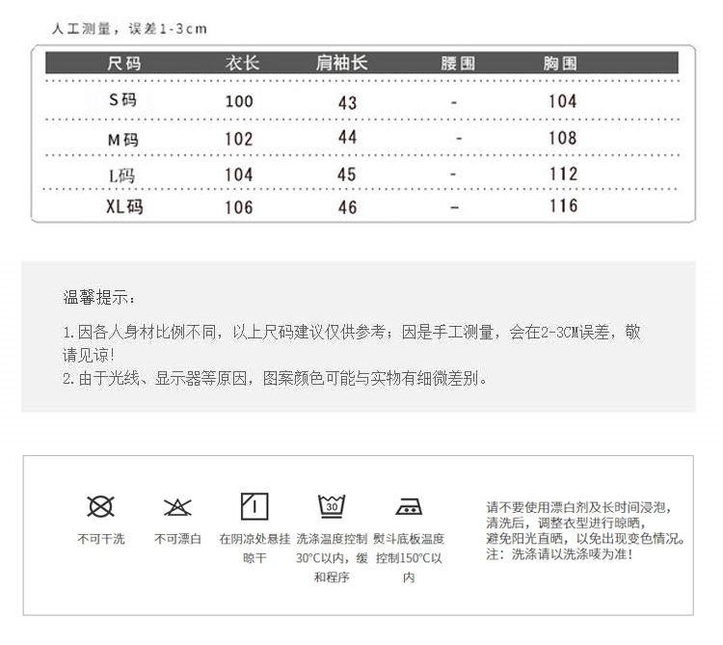Image resolution: width=723 pixels, height=645 pixels.
Task: Click the 衣长 column header
Action: (242, 64)
